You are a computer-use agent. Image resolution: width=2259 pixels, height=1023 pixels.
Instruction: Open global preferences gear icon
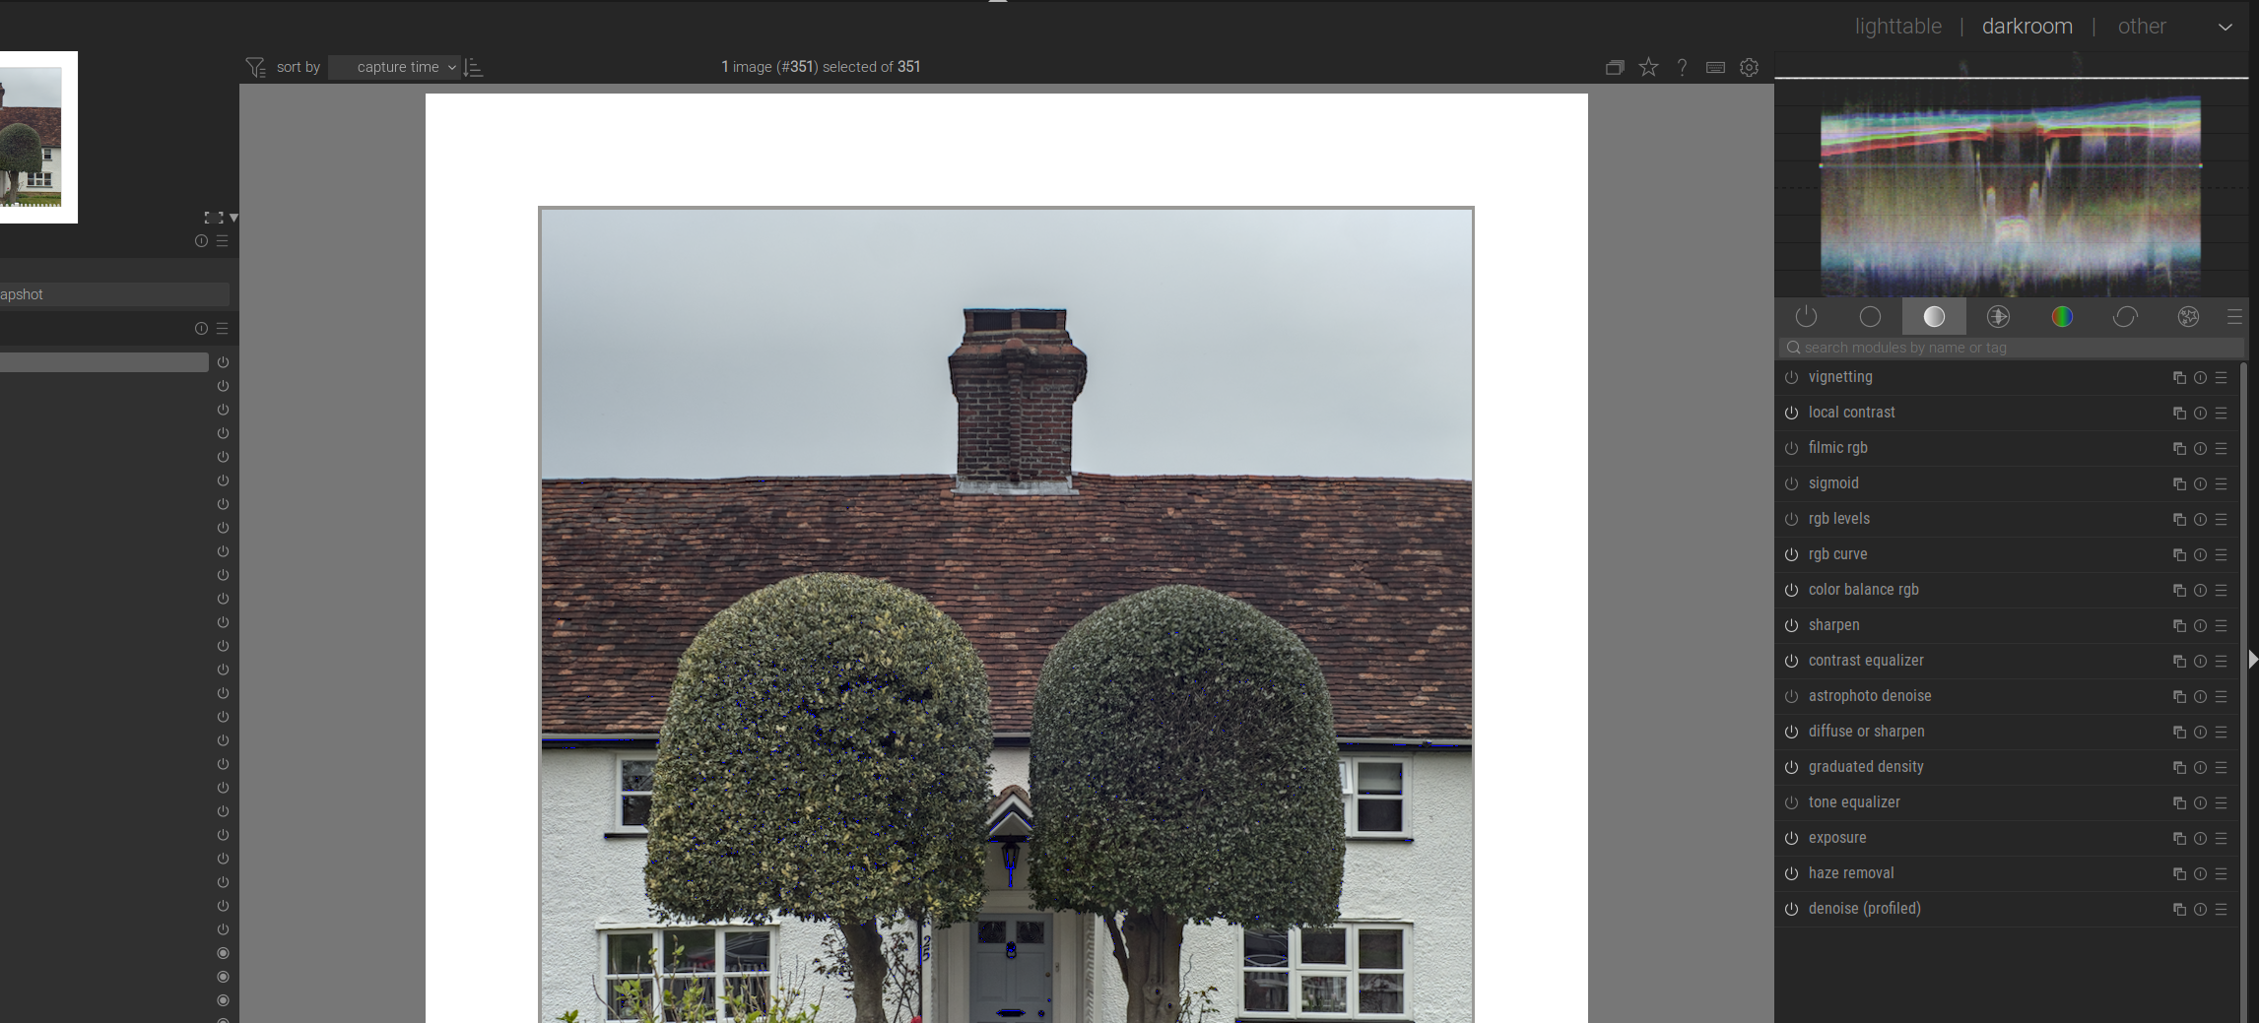pyautogui.click(x=1749, y=67)
